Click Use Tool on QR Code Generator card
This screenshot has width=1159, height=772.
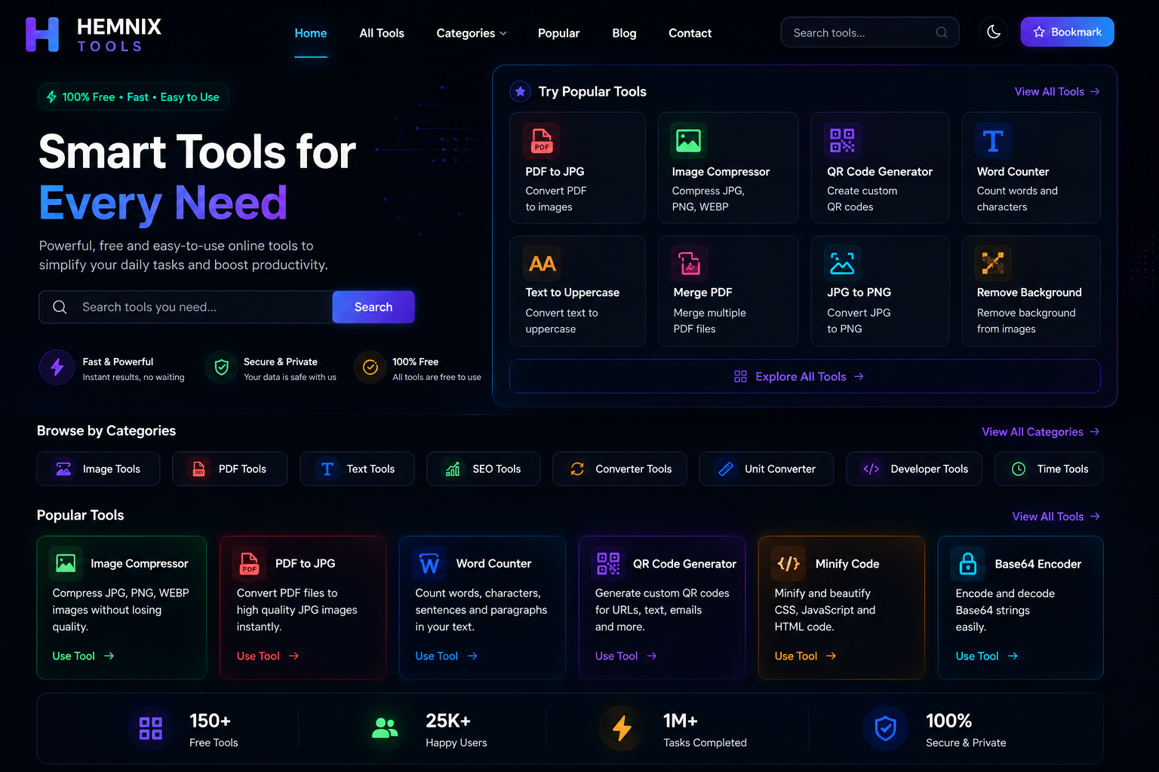pyautogui.click(x=626, y=656)
